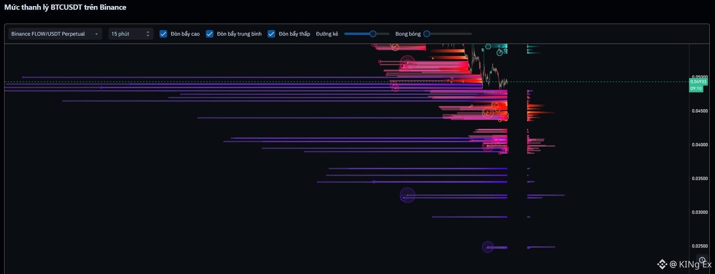
Task: Click the Đường kẻ label
Action: click(327, 34)
